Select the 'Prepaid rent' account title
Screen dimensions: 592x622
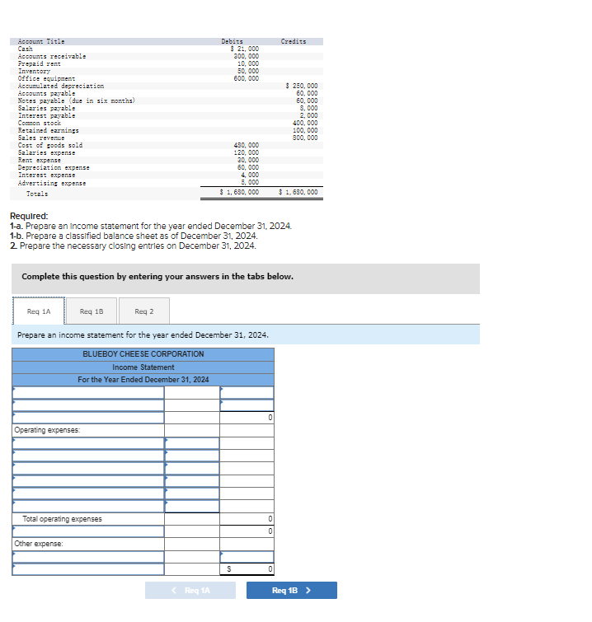pyautogui.click(x=40, y=63)
